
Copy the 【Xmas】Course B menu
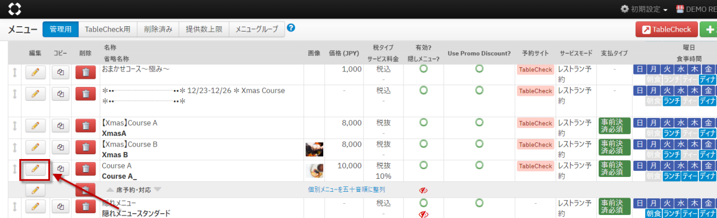coord(60,147)
